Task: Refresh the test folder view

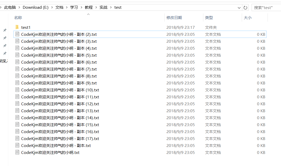Action: coord(245,7)
